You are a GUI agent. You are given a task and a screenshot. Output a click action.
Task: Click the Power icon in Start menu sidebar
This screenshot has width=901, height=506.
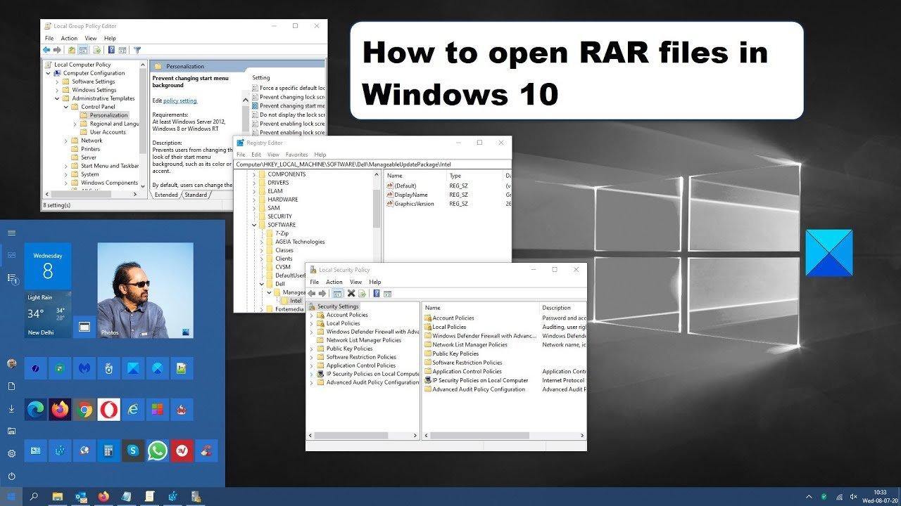tap(11, 476)
